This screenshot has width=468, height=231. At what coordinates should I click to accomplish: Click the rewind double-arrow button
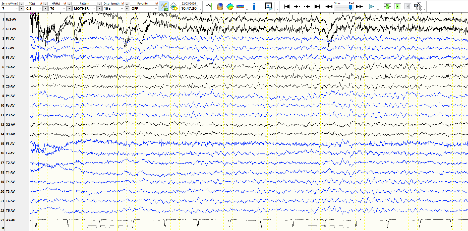pyautogui.click(x=329, y=7)
